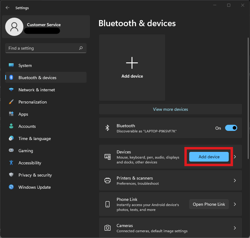Maximize the Settings window

pyautogui.click(x=229, y=5)
